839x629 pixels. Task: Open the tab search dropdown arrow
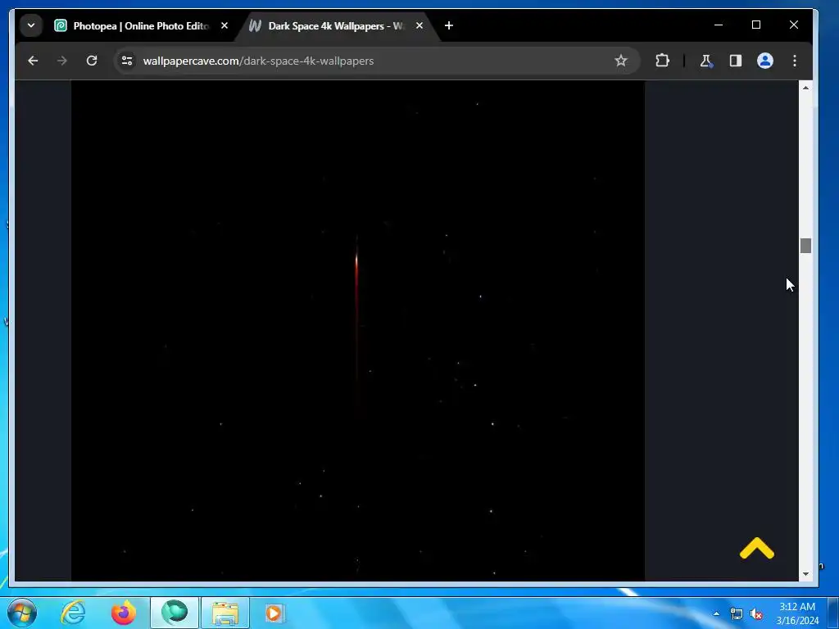tap(31, 25)
